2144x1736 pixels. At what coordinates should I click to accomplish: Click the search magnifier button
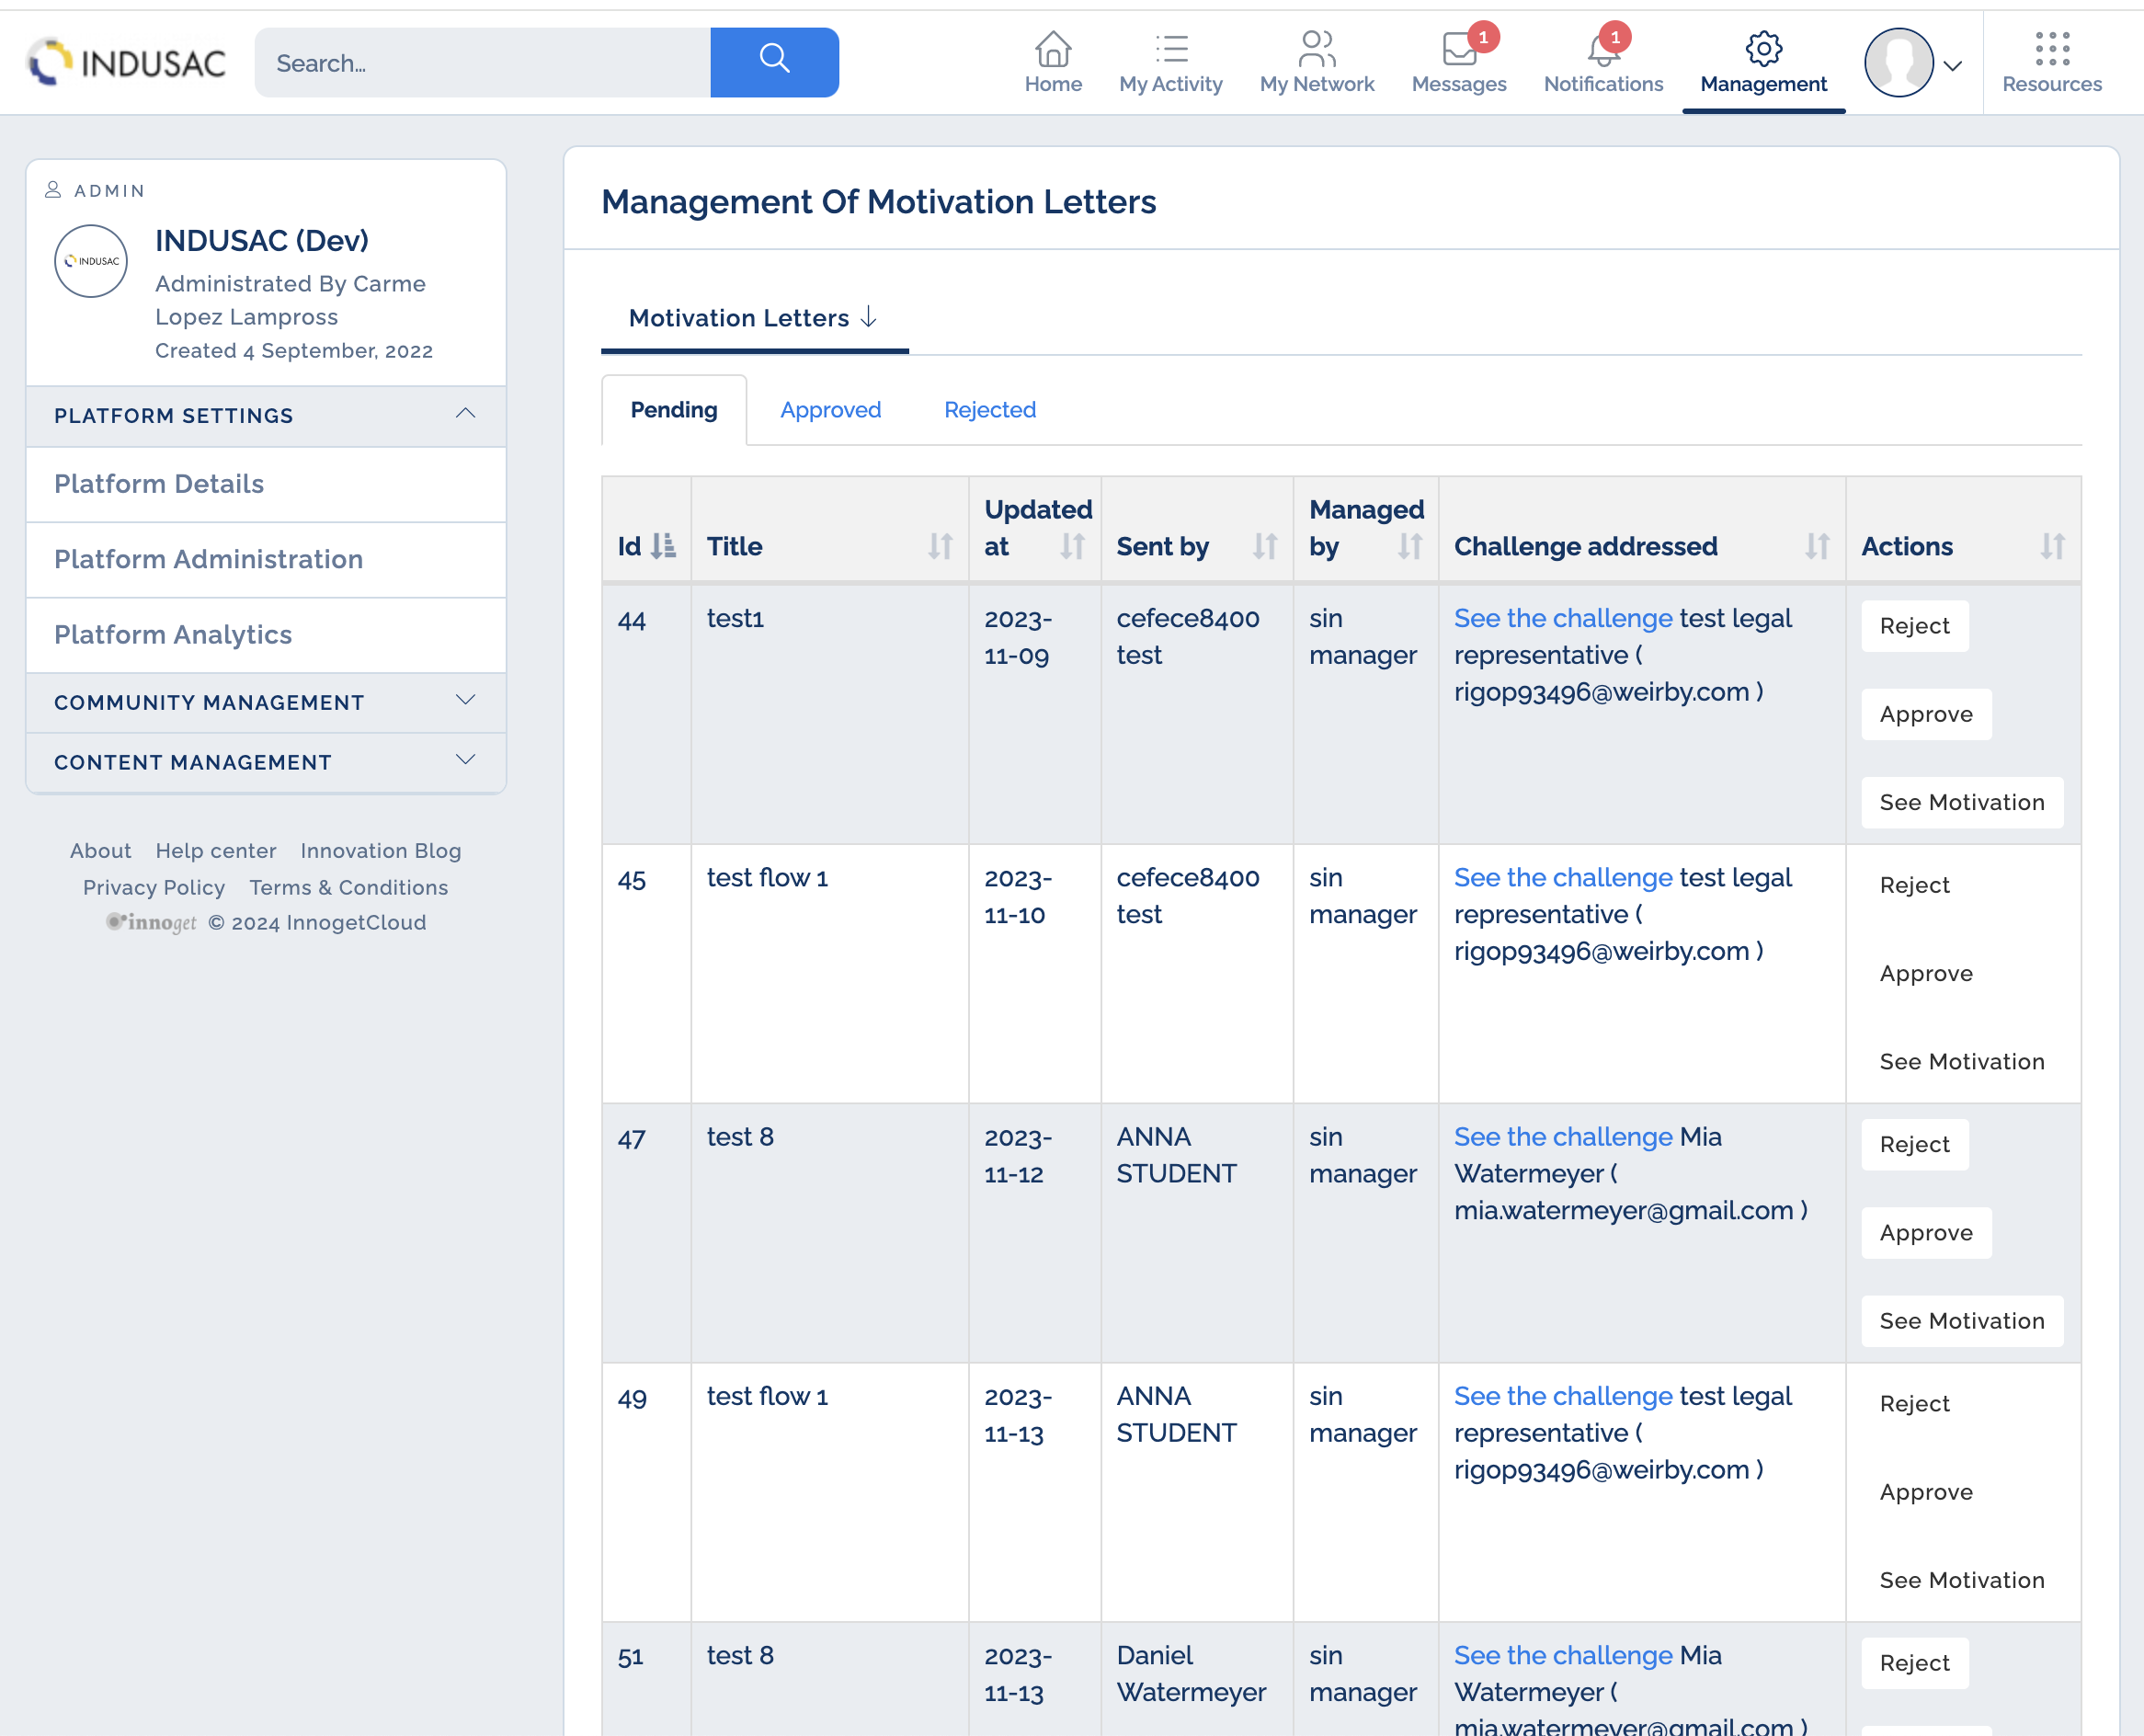pyautogui.click(x=773, y=62)
